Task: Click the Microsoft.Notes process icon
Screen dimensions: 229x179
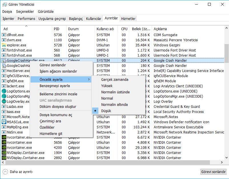Action: click(x=4, y=117)
